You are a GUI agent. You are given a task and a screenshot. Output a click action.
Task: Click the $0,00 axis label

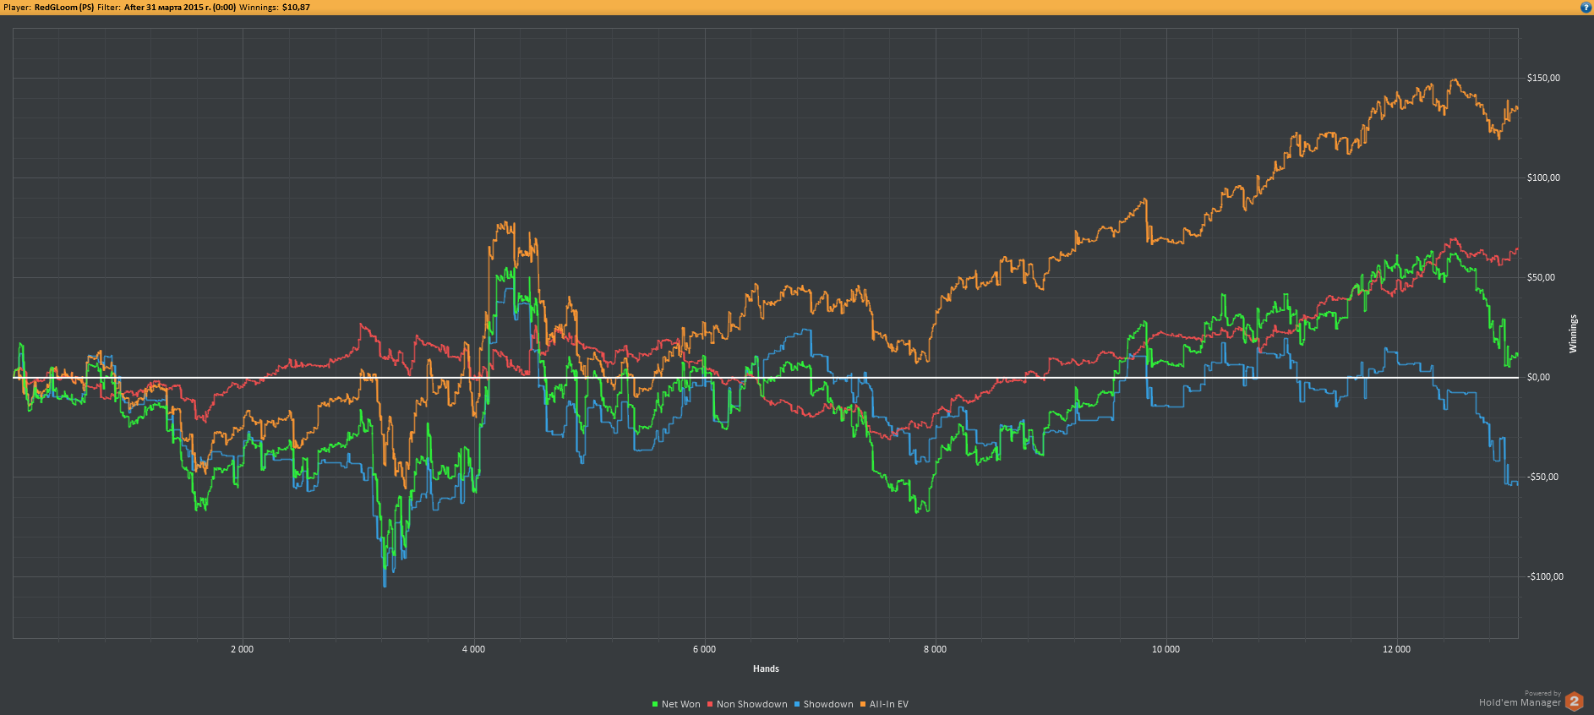(1538, 377)
